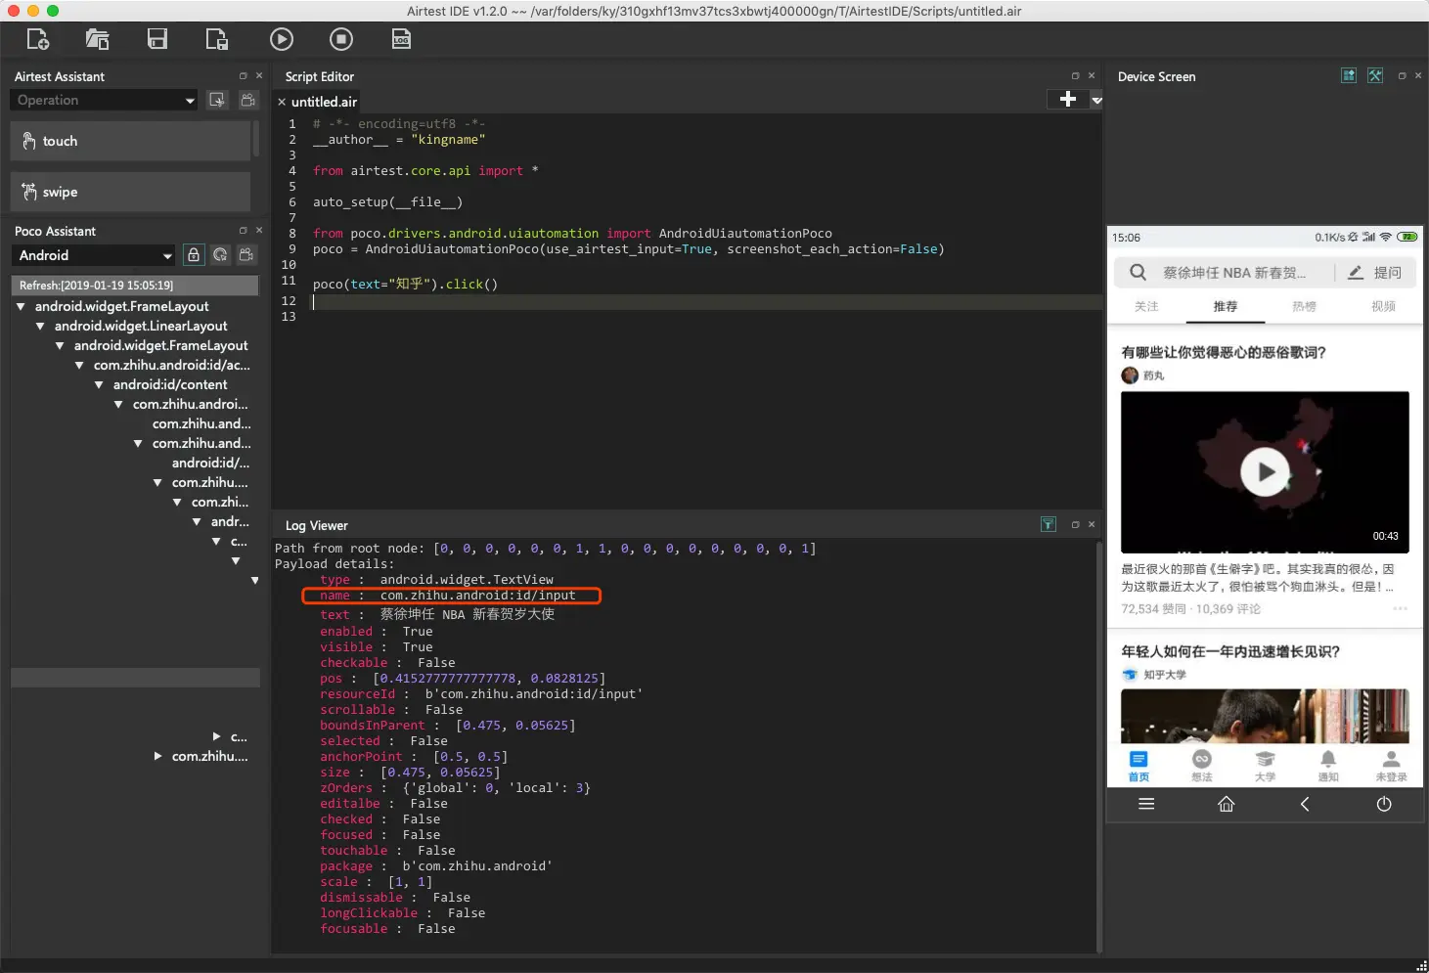Expand the bottom com.zhihu tree node
The height and width of the screenshot is (973, 1429).
tap(157, 756)
